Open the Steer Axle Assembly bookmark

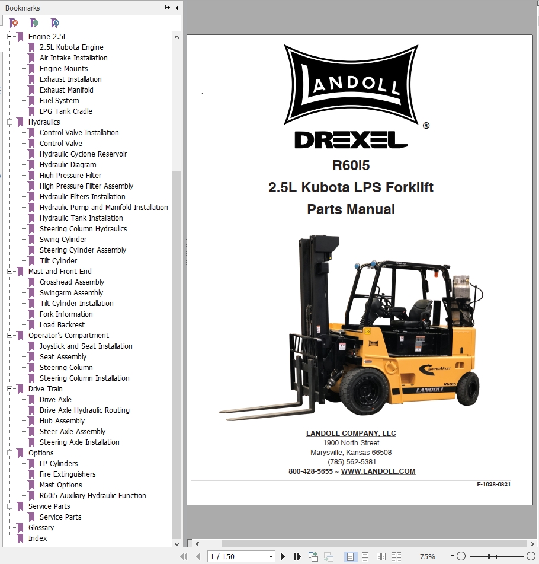(73, 432)
